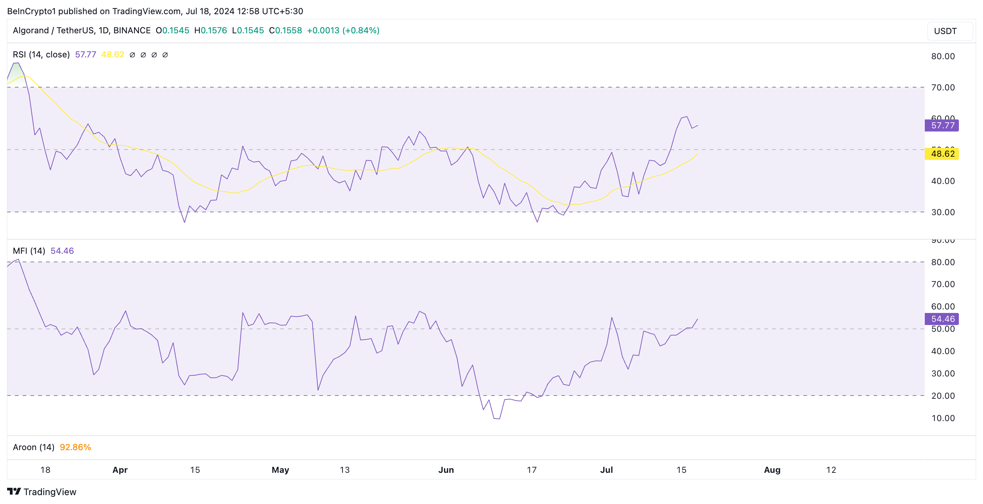Click the last empty-value symbol in RSI legend
The height and width of the screenshot is (504, 983).
165,55
